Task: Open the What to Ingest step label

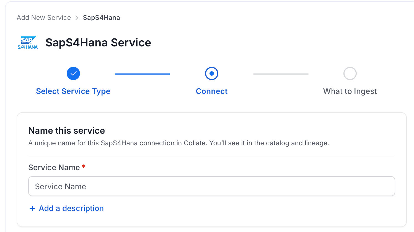Action: (x=350, y=91)
